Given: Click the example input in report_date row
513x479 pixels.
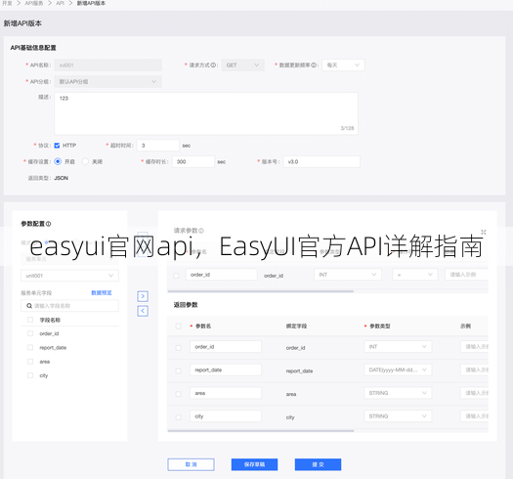Looking at the screenshot, I should (474, 370).
